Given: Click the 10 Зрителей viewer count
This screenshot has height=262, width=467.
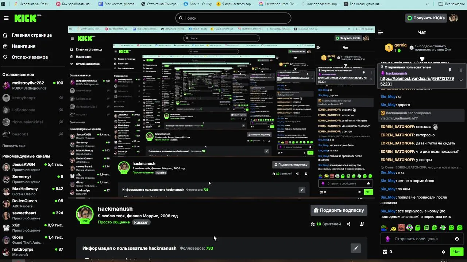Looking at the screenshot, I should click(x=326, y=224).
